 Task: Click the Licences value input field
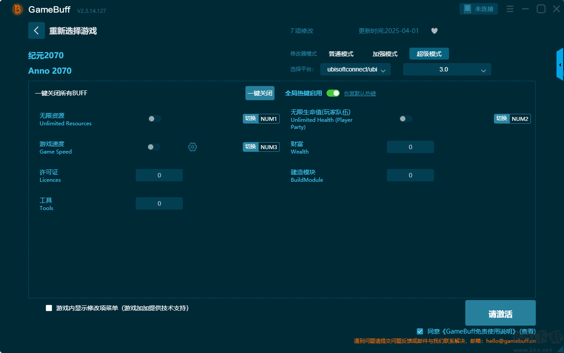[159, 175]
